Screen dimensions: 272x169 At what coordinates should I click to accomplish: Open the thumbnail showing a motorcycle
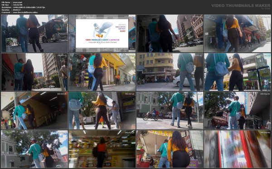[x=170, y=110]
